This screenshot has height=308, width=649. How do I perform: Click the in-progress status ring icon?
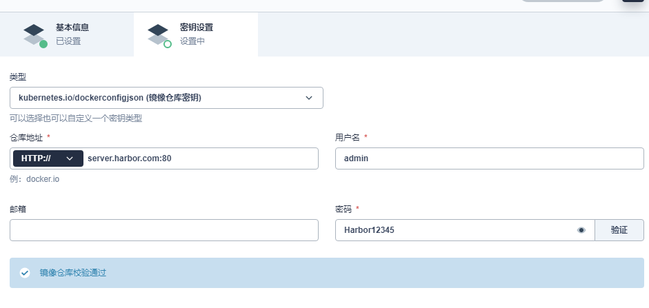(x=168, y=44)
